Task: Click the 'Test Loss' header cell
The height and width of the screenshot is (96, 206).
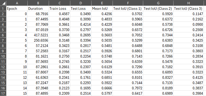Action: pos(81,8)
